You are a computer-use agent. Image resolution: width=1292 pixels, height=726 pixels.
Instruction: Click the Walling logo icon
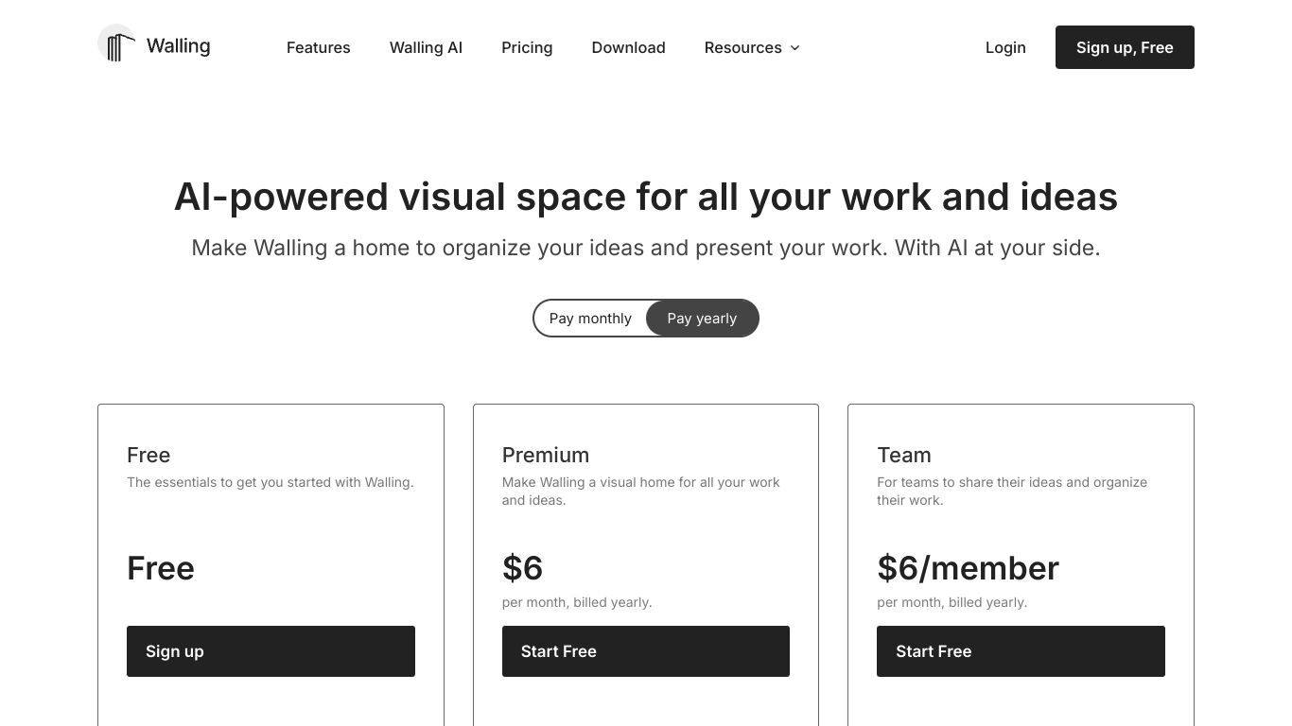click(117, 43)
